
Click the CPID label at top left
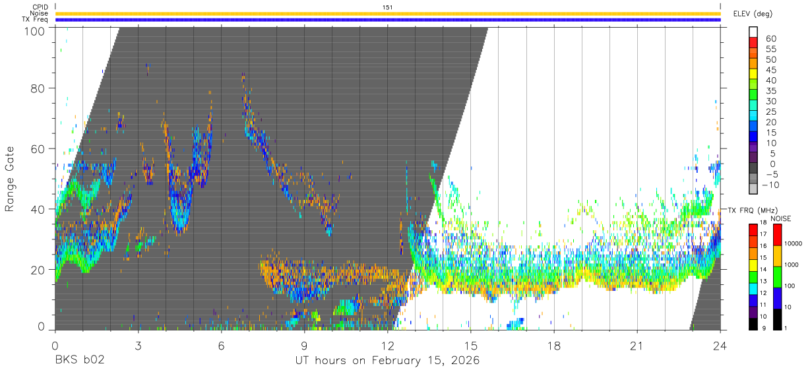[40, 7]
